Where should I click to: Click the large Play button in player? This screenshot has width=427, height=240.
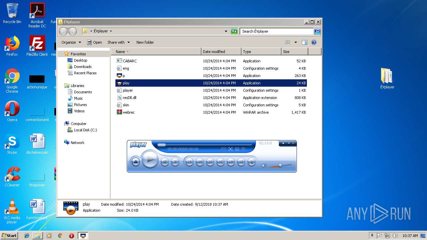[150, 160]
